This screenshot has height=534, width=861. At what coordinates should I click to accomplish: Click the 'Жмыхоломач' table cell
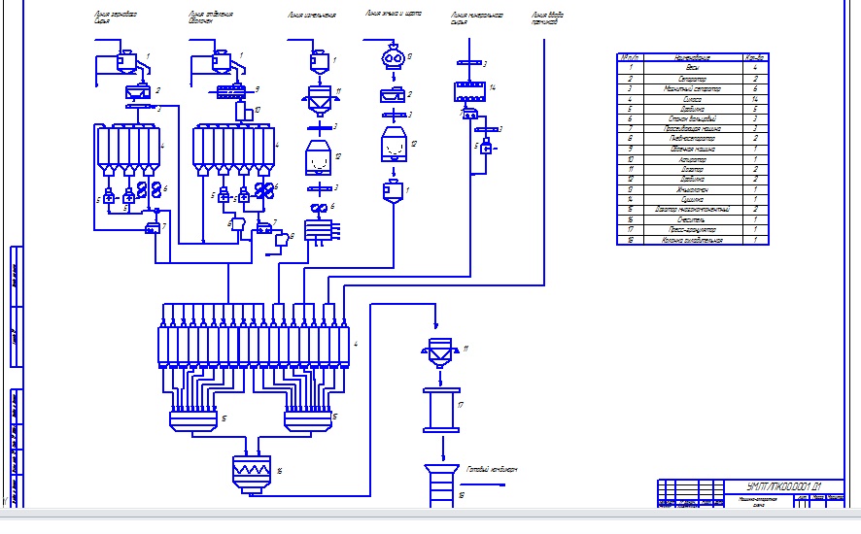pyautogui.click(x=693, y=189)
